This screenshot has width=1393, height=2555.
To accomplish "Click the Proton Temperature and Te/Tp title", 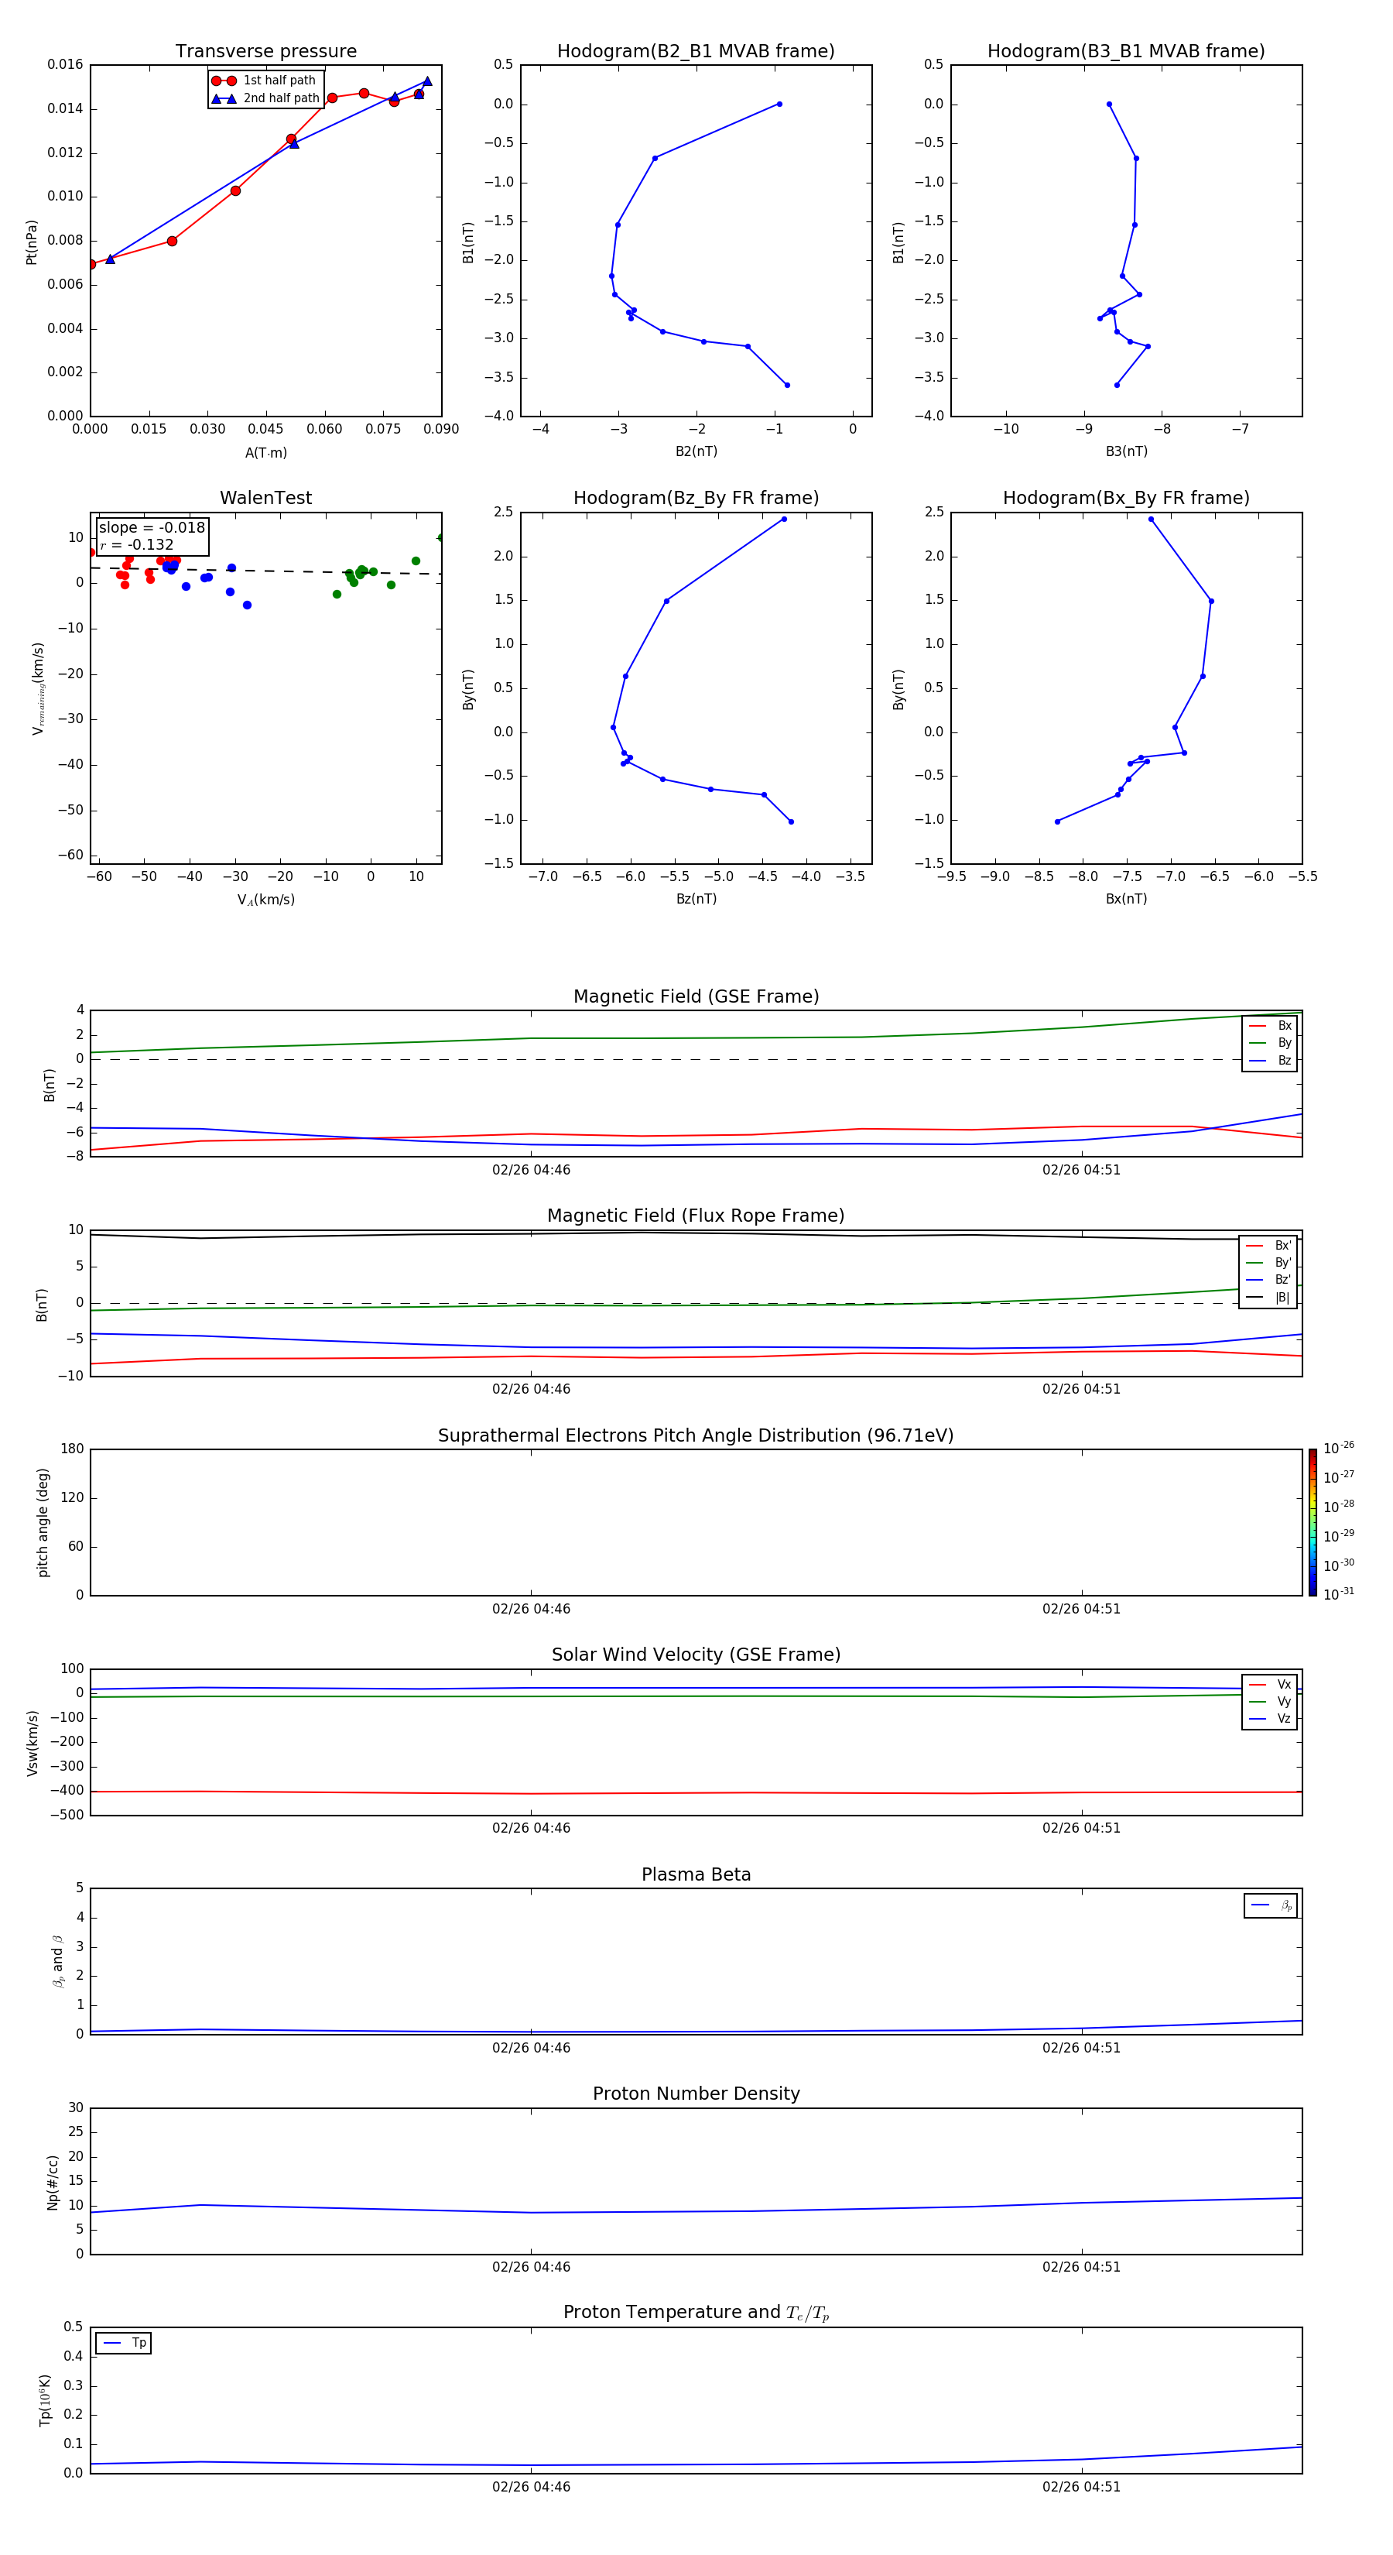I will (696, 2313).
